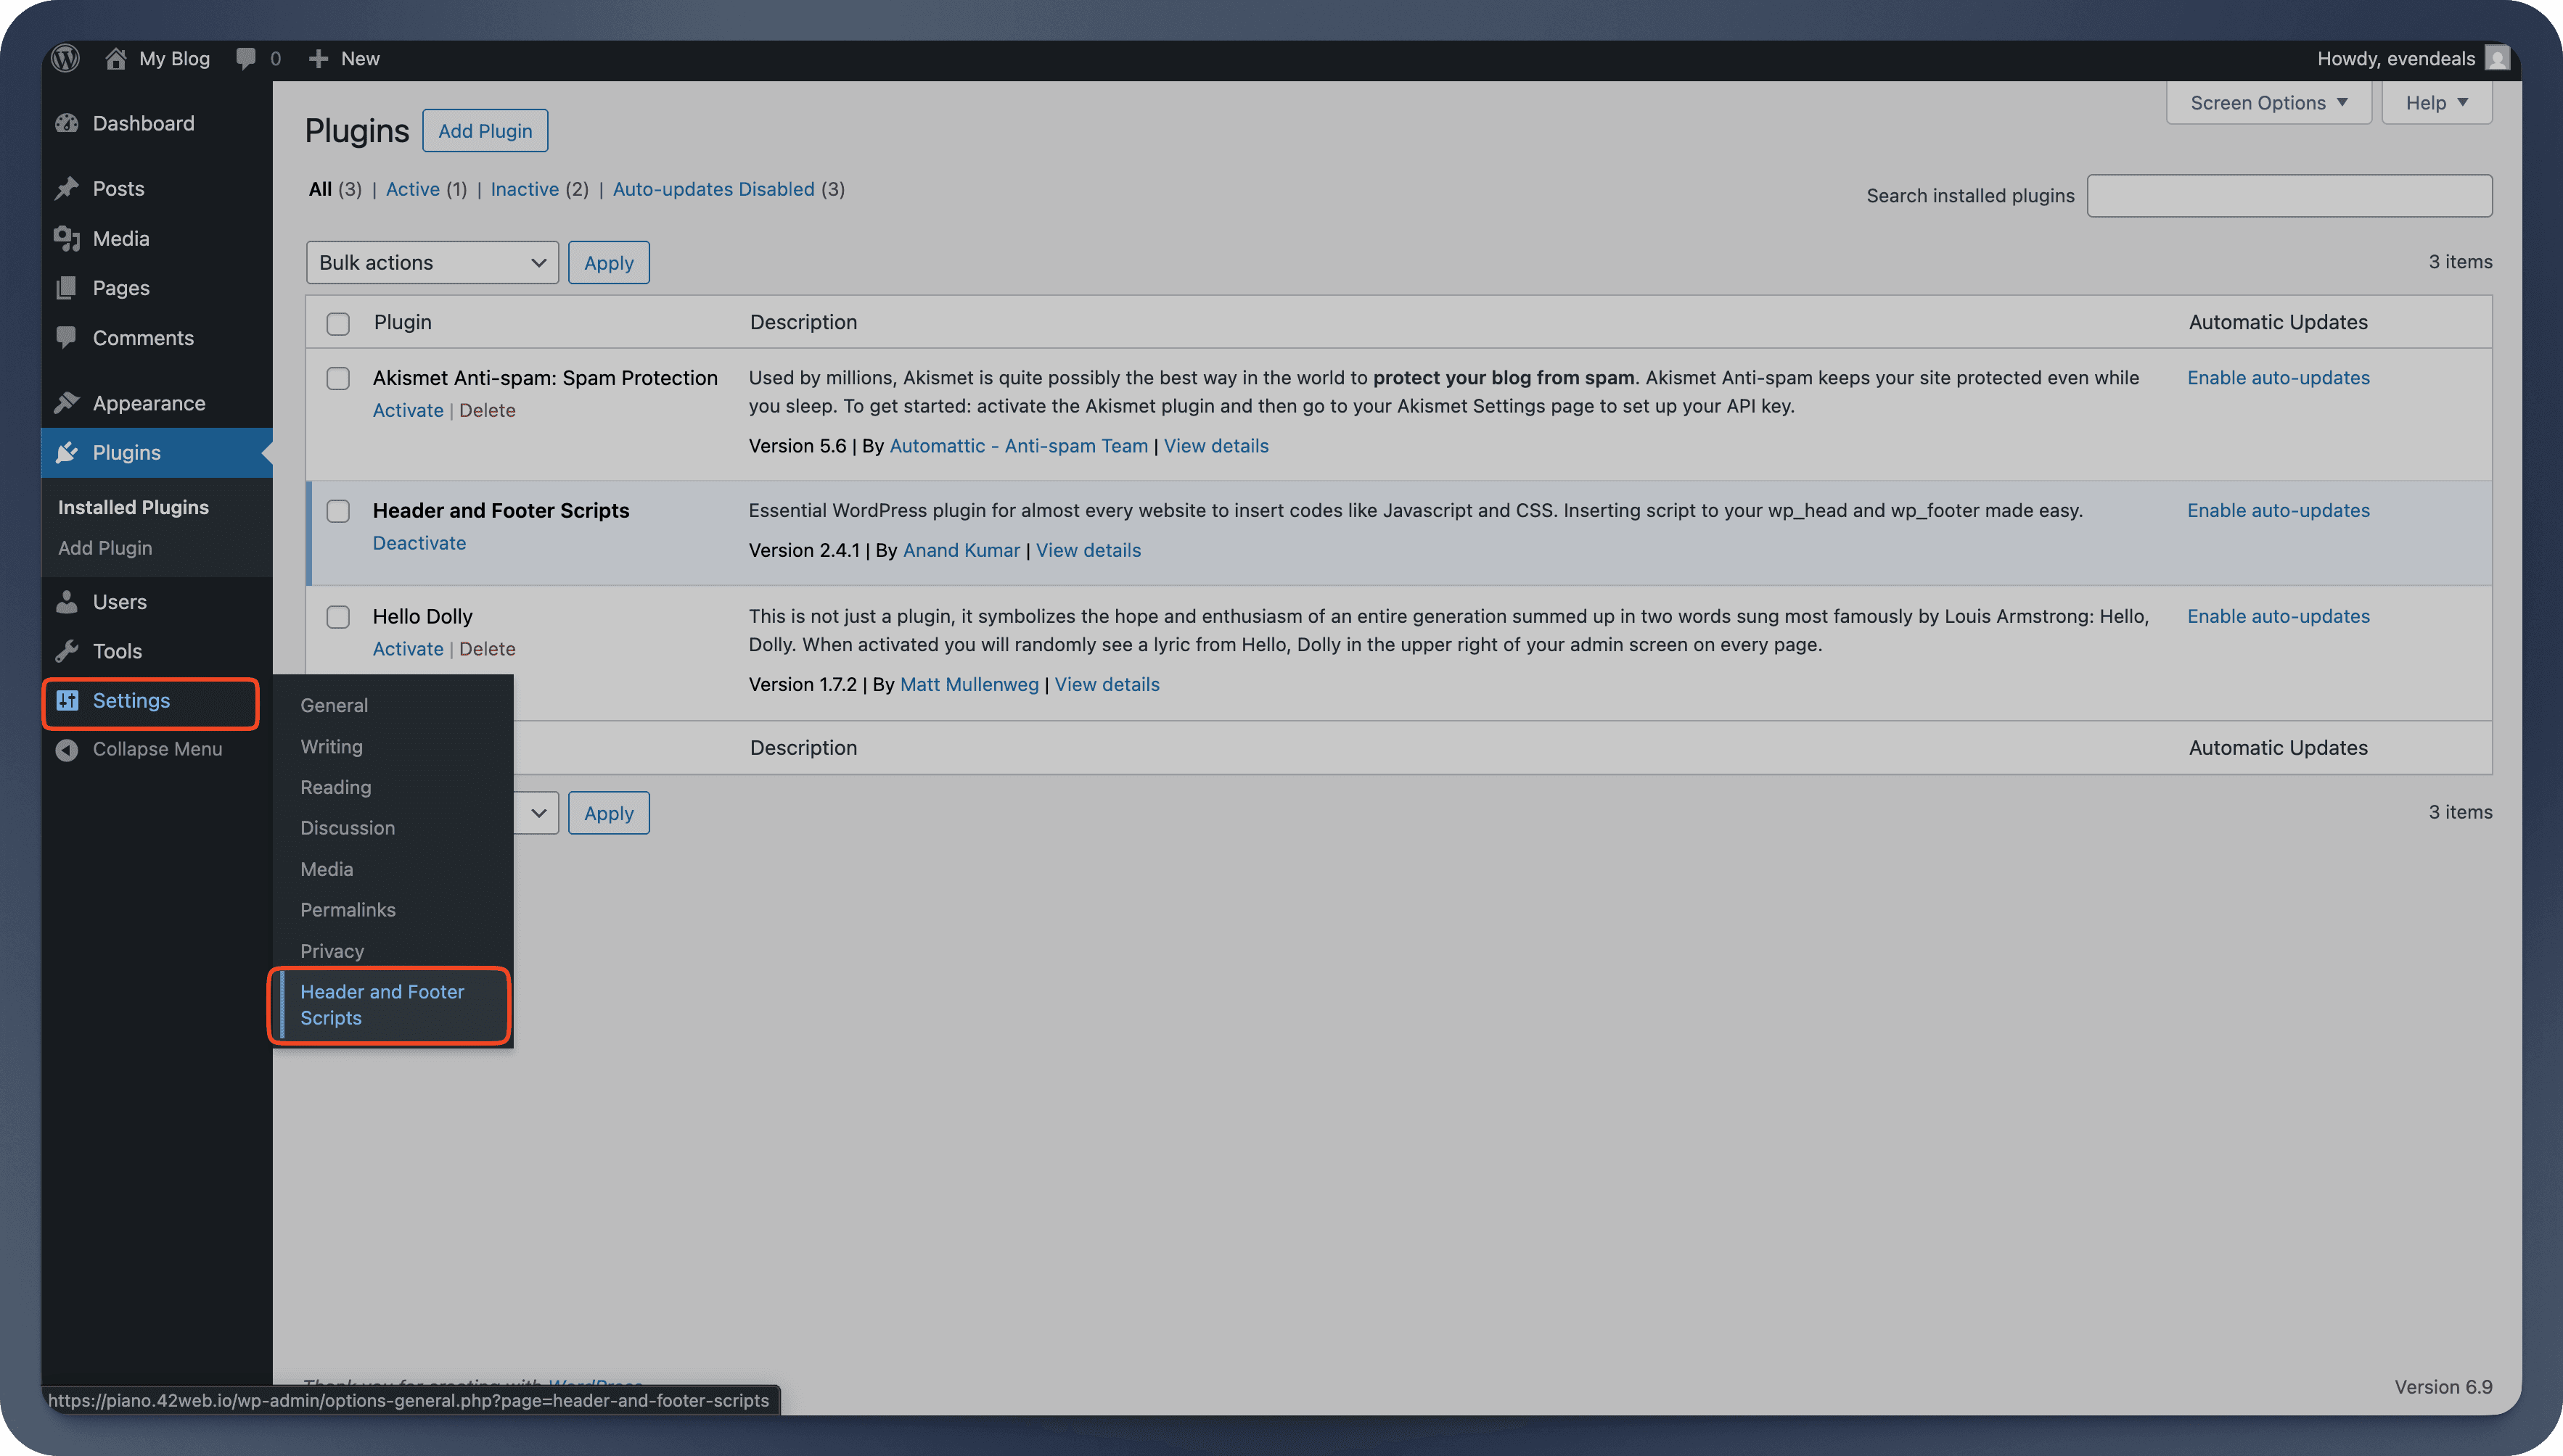The height and width of the screenshot is (1456, 2563).
Task: Select the Plugins plug icon
Action: [x=66, y=452]
